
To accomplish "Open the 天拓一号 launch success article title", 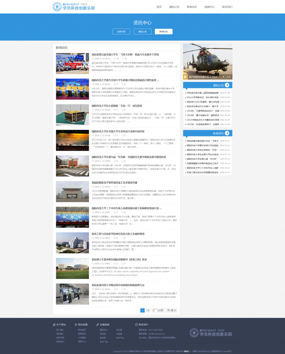I will click(116, 106).
